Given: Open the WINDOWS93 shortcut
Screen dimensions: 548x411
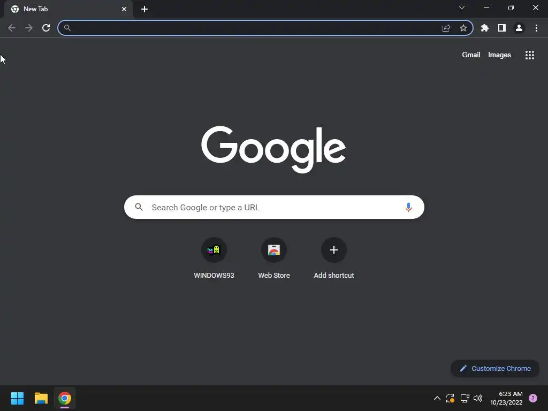Looking at the screenshot, I should (214, 258).
